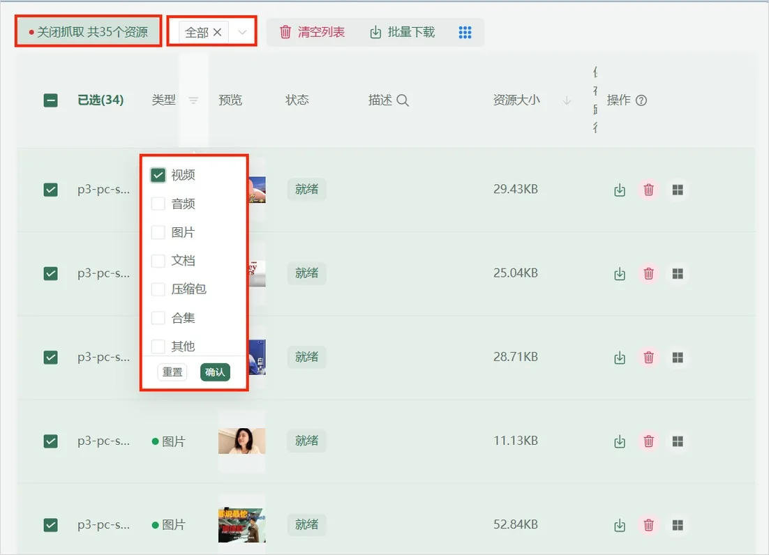This screenshot has height=555, width=769.
Task: Check the 其他 filter option
Action: (158, 347)
